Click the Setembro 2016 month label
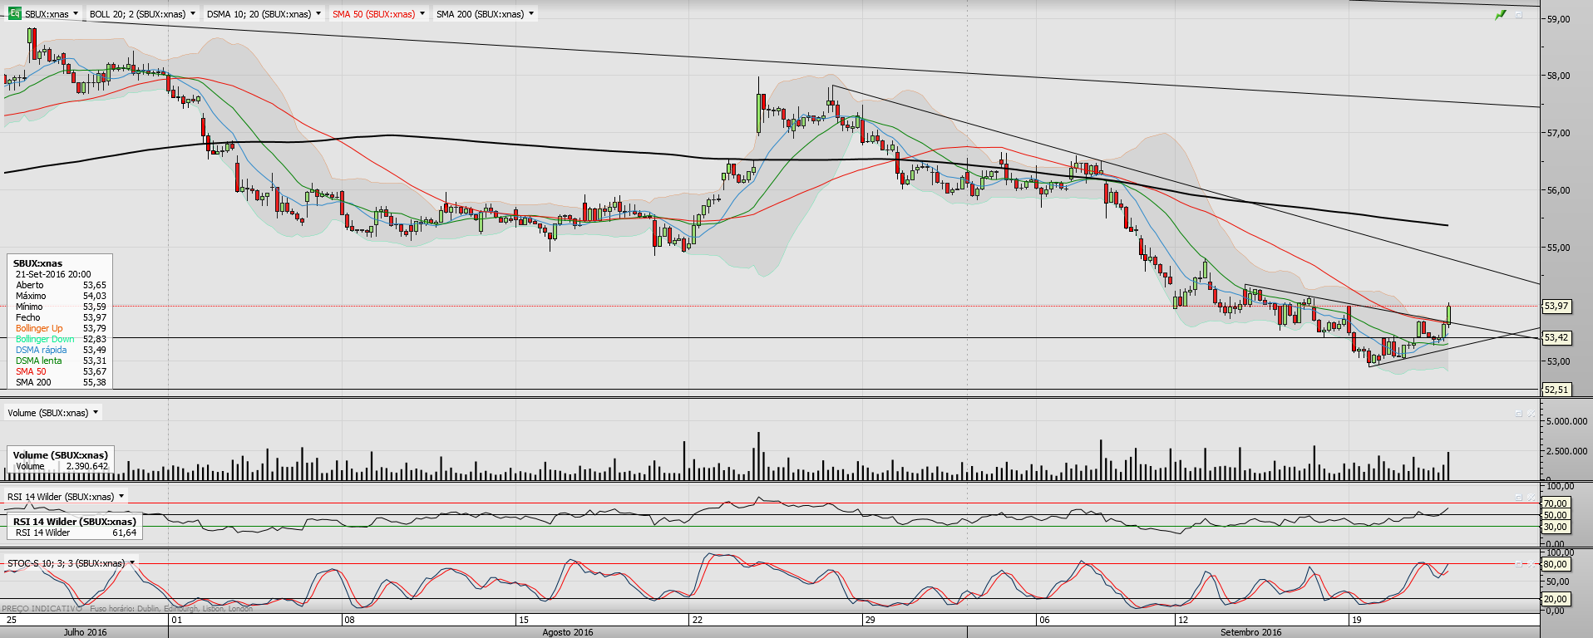1593x638 pixels. [1250, 632]
